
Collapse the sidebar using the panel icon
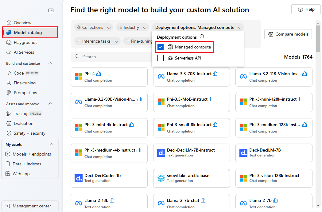[x=51, y=10]
